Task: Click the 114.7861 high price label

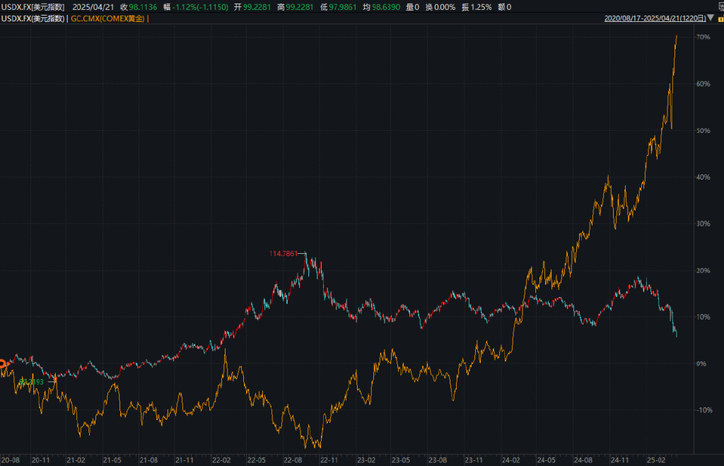Action: pyautogui.click(x=284, y=254)
